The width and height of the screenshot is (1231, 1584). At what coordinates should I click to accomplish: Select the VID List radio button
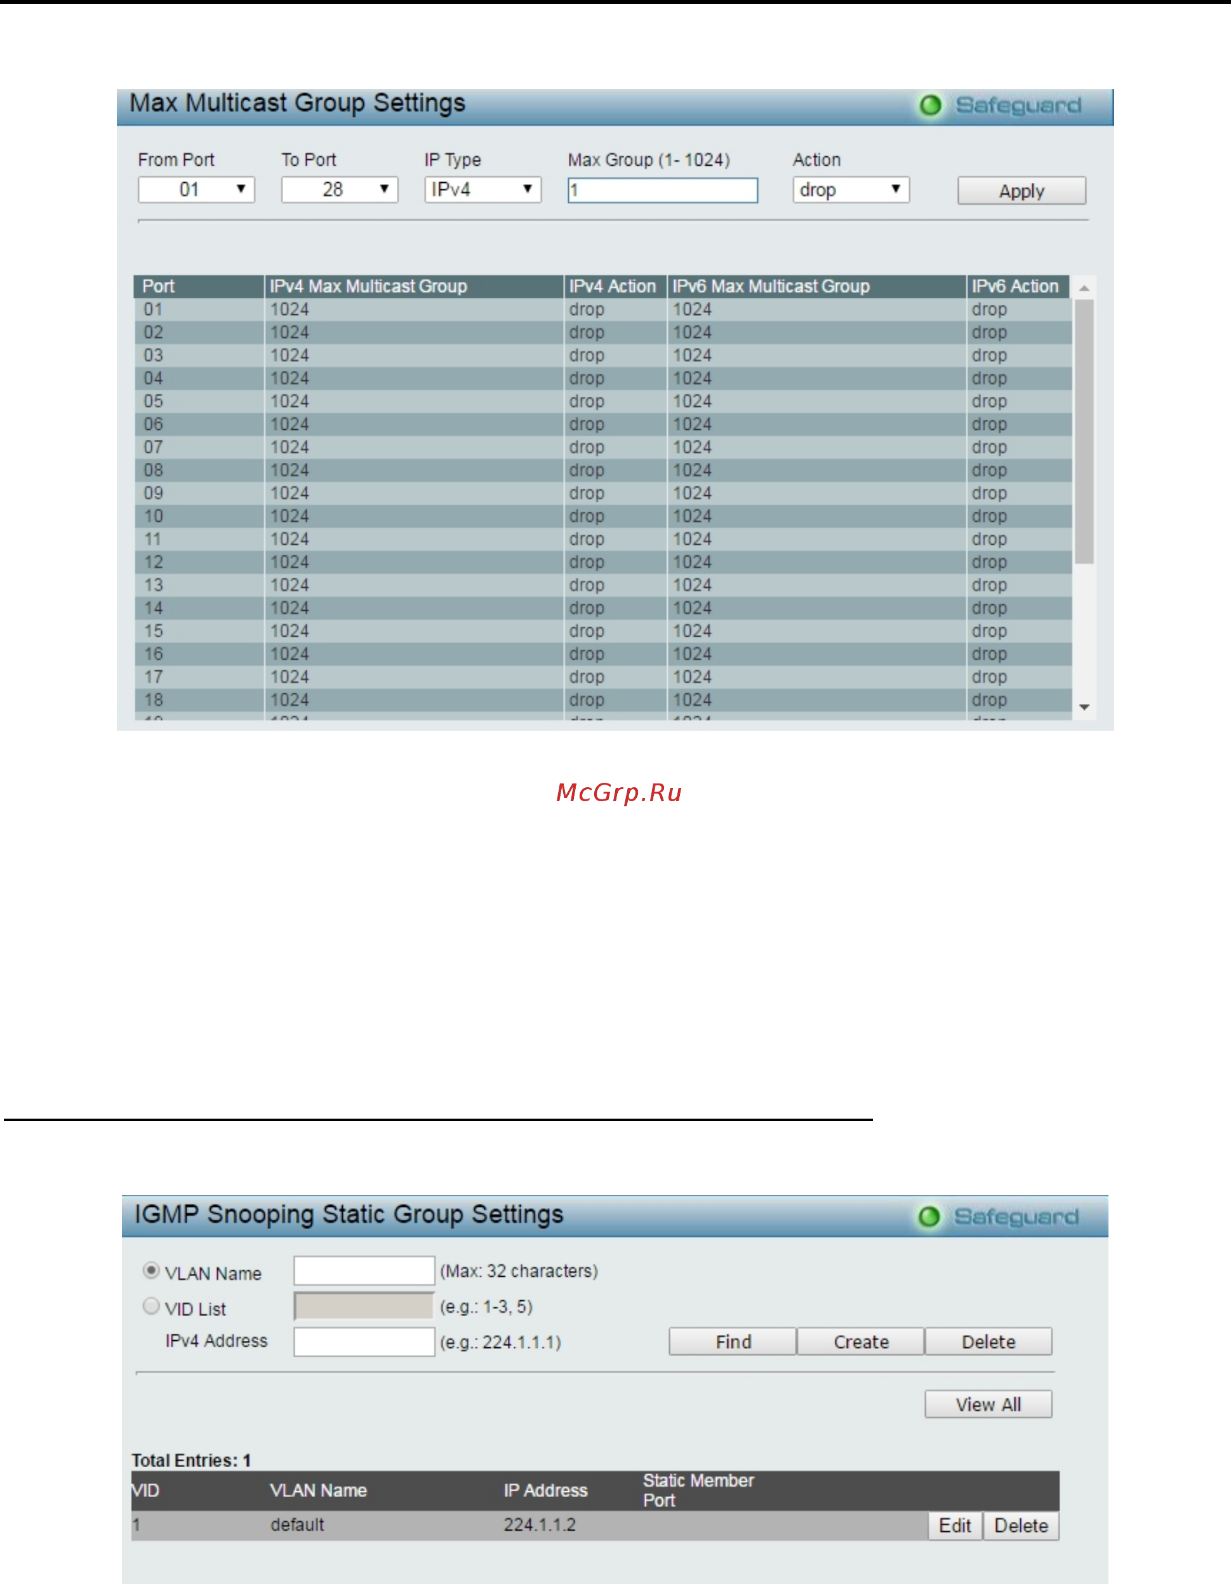[x=151, y=1305]
